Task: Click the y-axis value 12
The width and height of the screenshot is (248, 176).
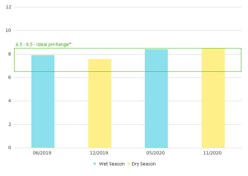Action: pyautogui.click(x=8, y=7)
